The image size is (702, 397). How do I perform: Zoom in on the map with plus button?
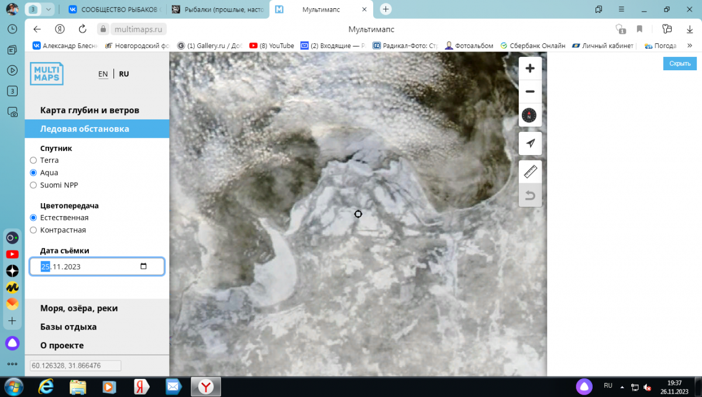(x=530, y=69)
